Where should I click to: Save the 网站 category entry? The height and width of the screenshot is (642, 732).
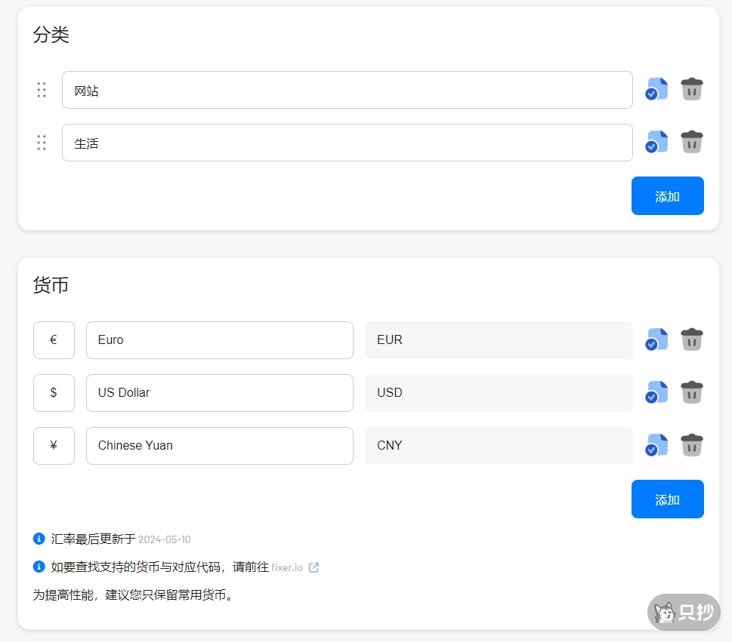pyautogui.click(x=656, y=88)
